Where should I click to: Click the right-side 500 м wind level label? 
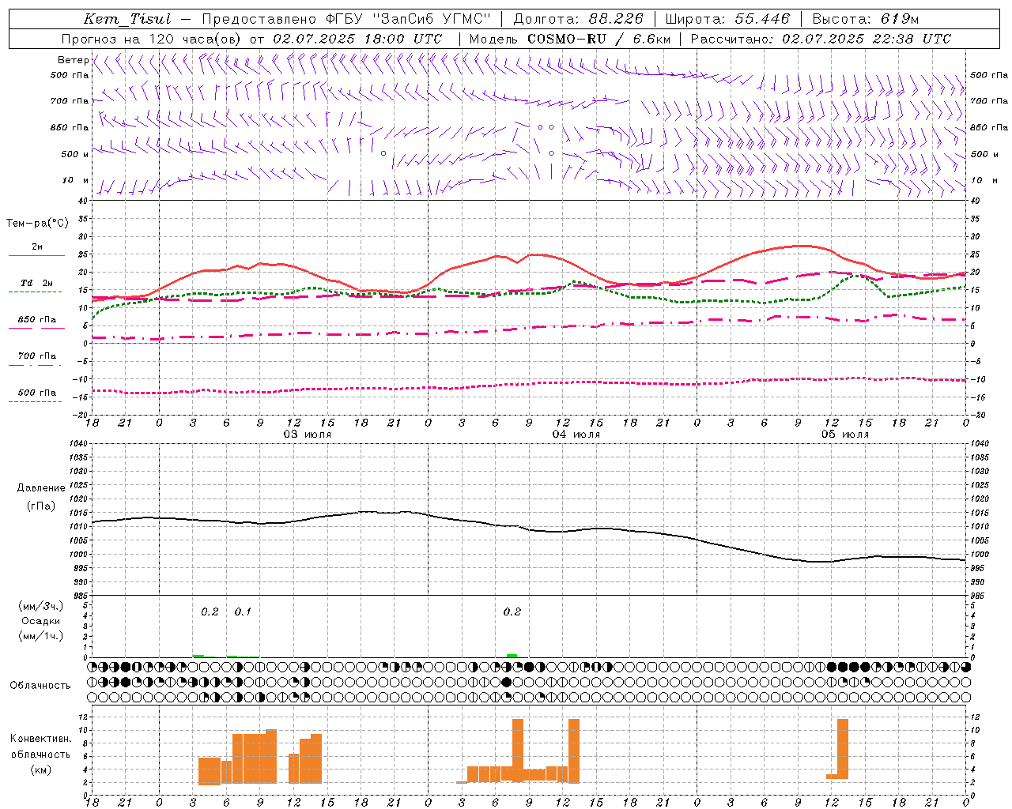pos(984,154)
